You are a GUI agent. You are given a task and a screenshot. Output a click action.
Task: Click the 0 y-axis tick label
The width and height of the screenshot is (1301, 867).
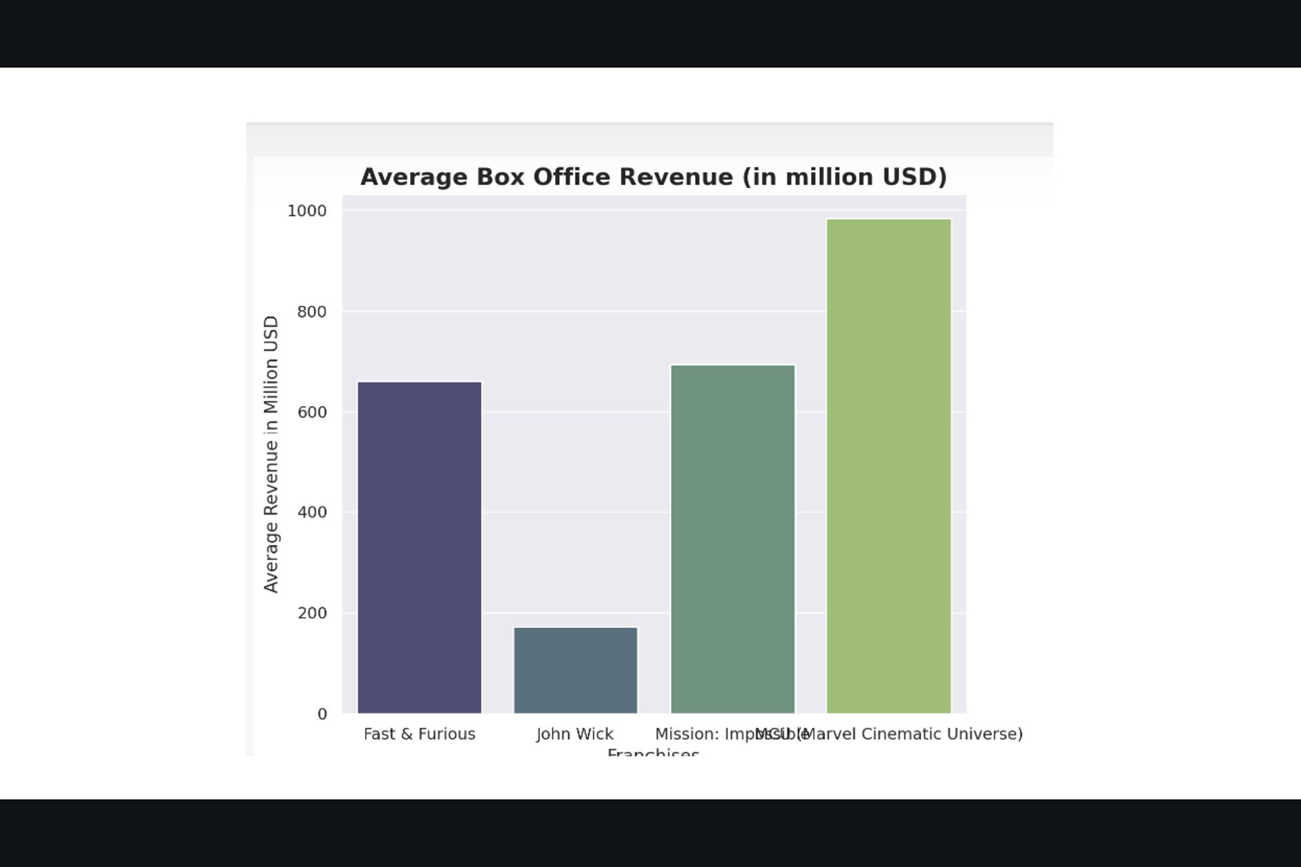click(x=322, y=714)
